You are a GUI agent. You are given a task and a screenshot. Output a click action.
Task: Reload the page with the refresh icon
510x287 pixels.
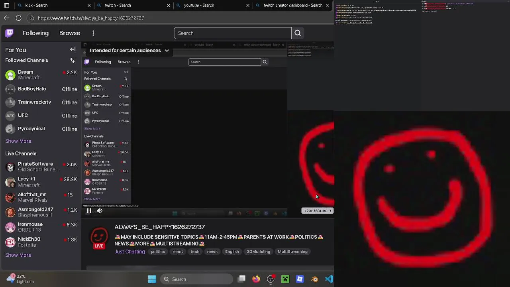(19, 18)
